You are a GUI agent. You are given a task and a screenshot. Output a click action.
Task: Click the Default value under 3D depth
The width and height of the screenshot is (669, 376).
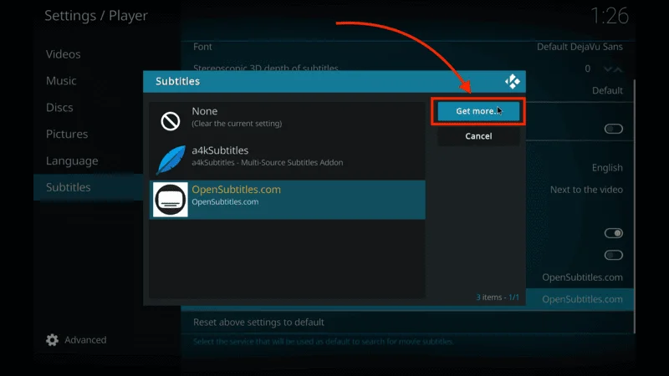[x=607, y=90]
